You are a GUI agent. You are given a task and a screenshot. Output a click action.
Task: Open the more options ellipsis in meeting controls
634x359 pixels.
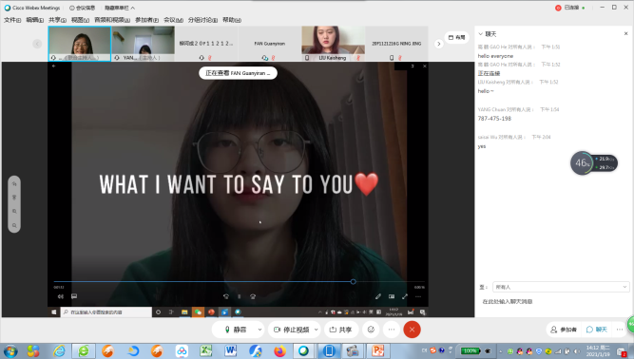tap(392, 330)
